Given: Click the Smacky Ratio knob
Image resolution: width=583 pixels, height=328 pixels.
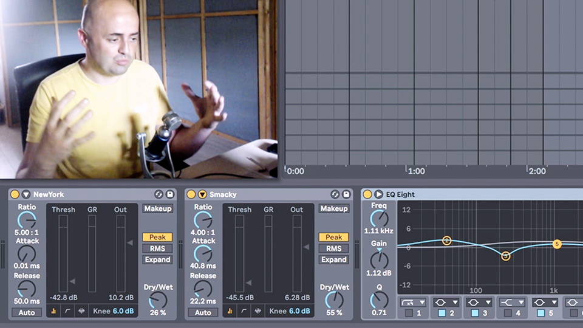Looking at the screenshot, I should [x=203, y=220].
